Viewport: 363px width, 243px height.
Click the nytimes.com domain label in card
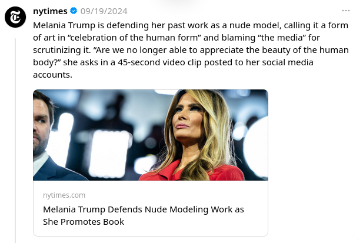pyautogui.click(x=64, y=195)
